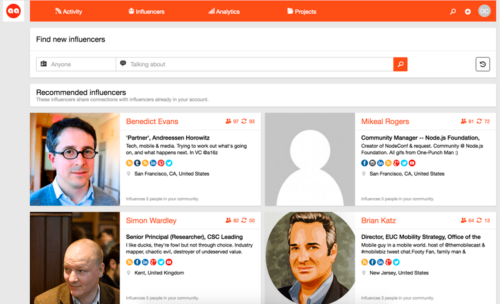Open Mikeal Rogers' Facebook icon

point(364,163)
